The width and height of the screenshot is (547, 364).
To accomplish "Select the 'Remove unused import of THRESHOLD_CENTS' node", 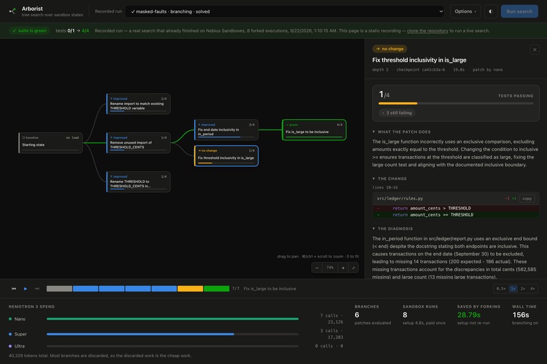I will [x=138, y=142].
